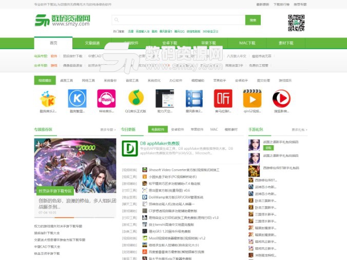Select the 音频工具 category tab
Screen dimensions: 347x260
[132, 81]
